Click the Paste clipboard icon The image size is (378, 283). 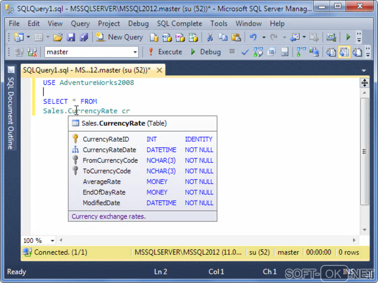pyautogui.click(x=236, y=37)
